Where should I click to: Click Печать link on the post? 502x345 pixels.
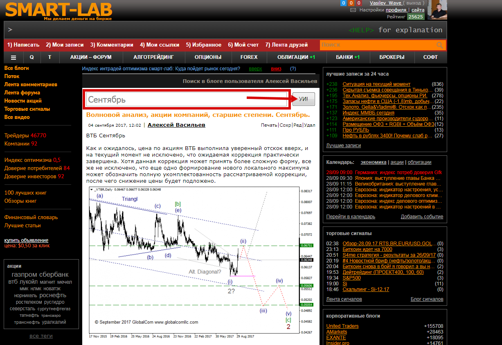tap(269, 125)
